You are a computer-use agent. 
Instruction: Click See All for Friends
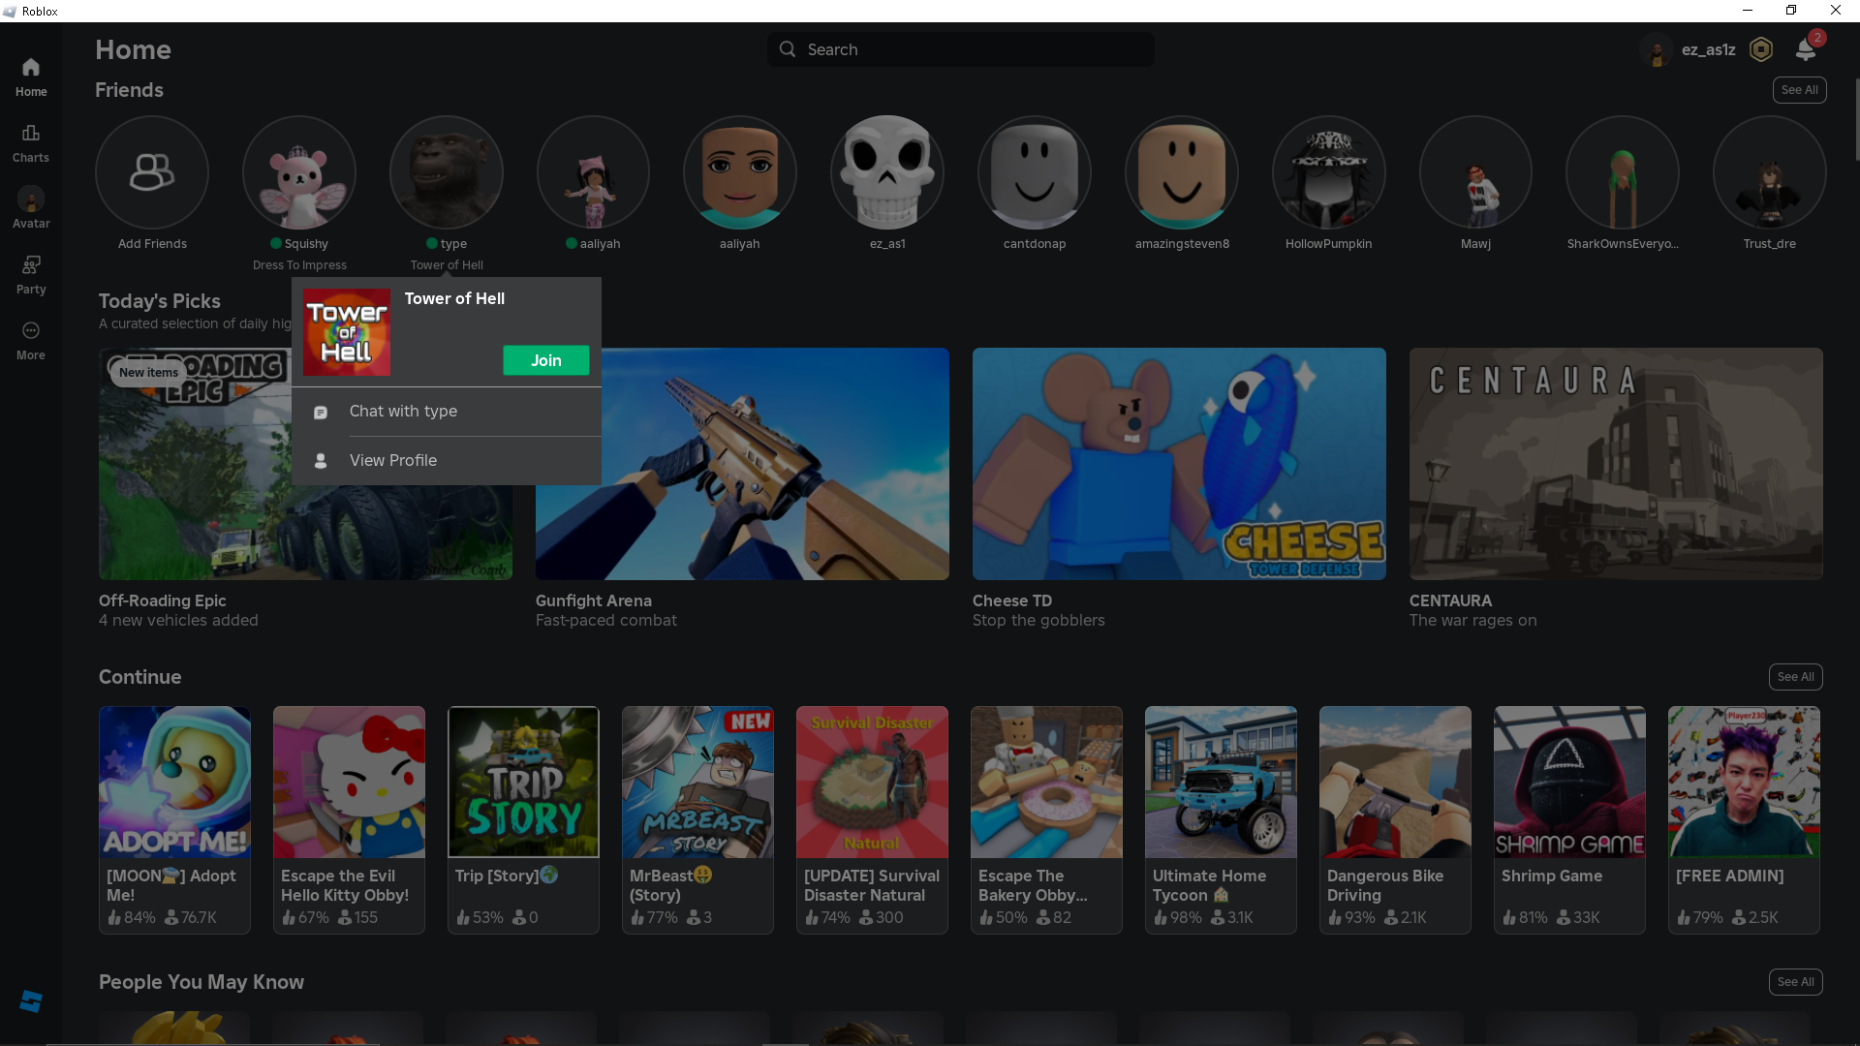pos(1800,90)
